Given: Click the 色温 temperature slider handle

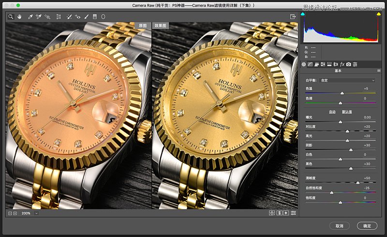Looking at the screenshot, I should point(342,92).
